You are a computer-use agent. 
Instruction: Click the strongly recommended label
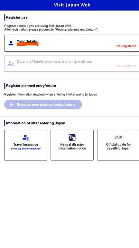click(x=26, y=149)
